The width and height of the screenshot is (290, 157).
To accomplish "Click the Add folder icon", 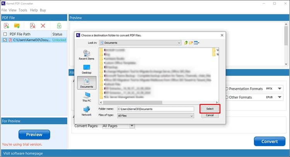I will 17,26.
